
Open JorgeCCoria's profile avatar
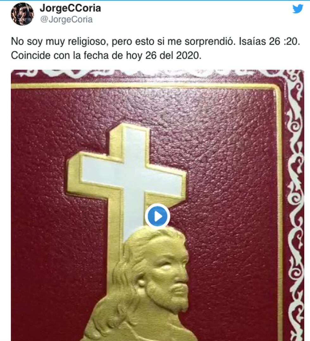pyautogui.click(x=22, y=14)
